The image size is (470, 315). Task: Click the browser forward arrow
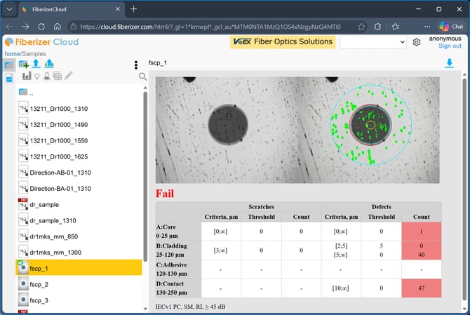point(25,27)
